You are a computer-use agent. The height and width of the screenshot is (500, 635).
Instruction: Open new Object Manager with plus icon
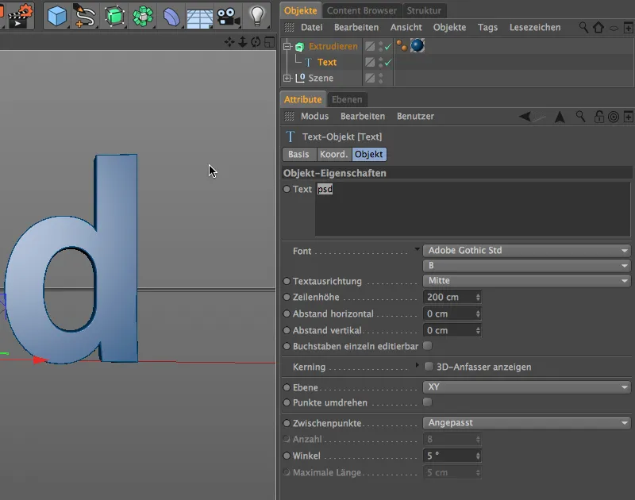tap(628, 28)
